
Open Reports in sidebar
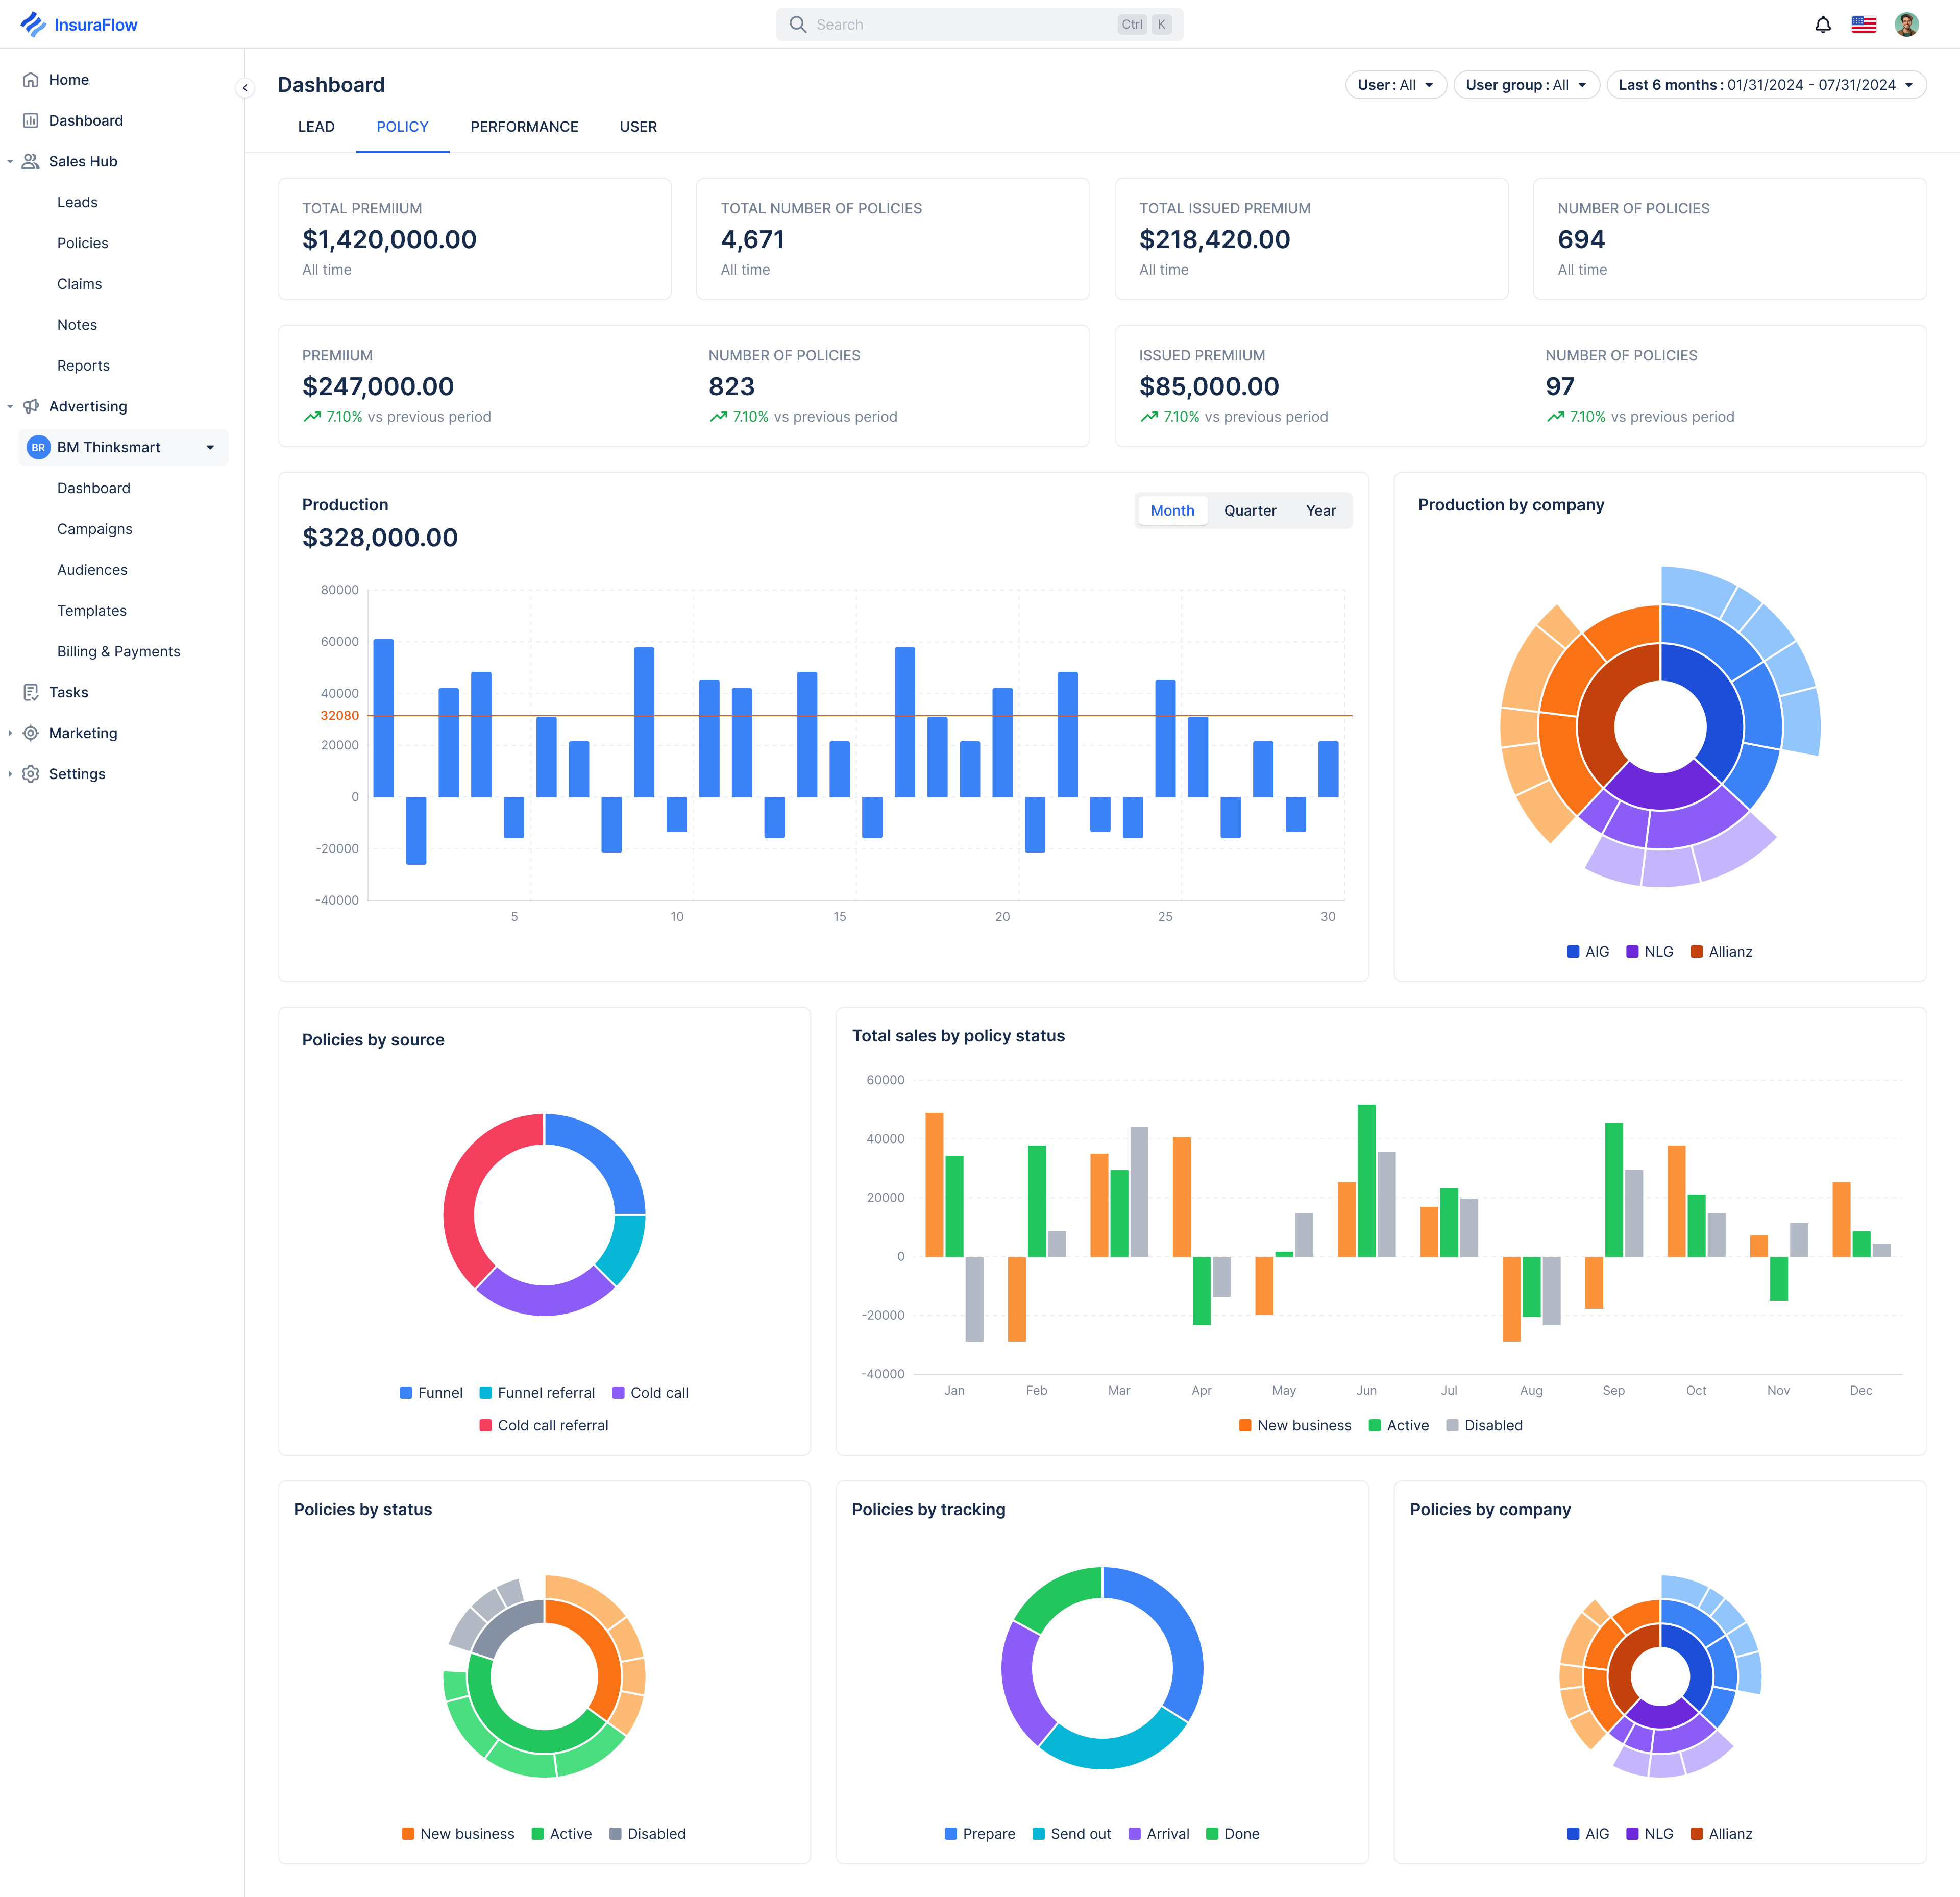click(83, 366)
